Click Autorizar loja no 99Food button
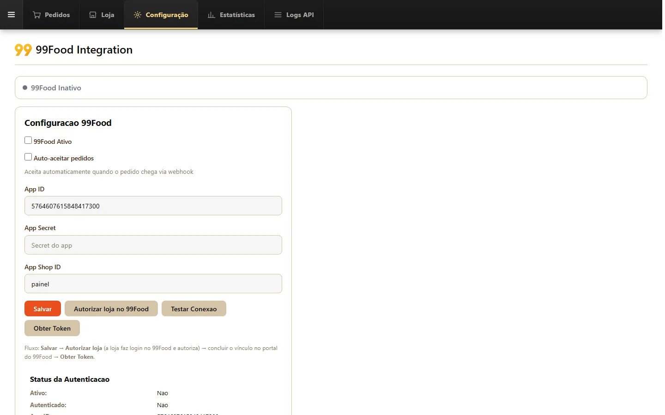 point(111,308)
